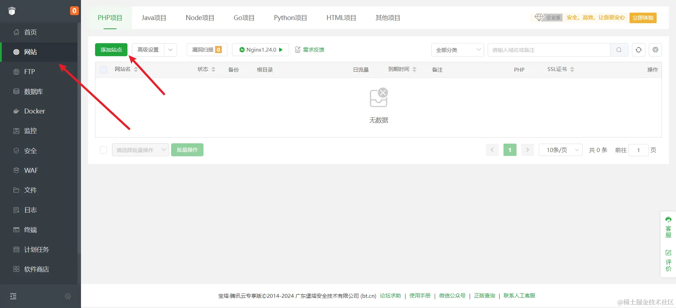676x308 pixels.
Task: Open the table column settings gear
Action: (655, 50)
